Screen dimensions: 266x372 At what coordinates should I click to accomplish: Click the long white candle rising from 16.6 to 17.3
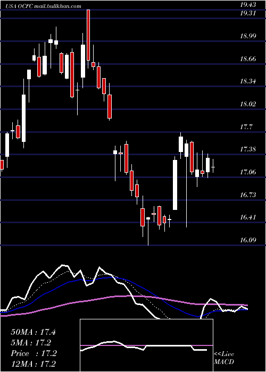(x=175, y=183)
